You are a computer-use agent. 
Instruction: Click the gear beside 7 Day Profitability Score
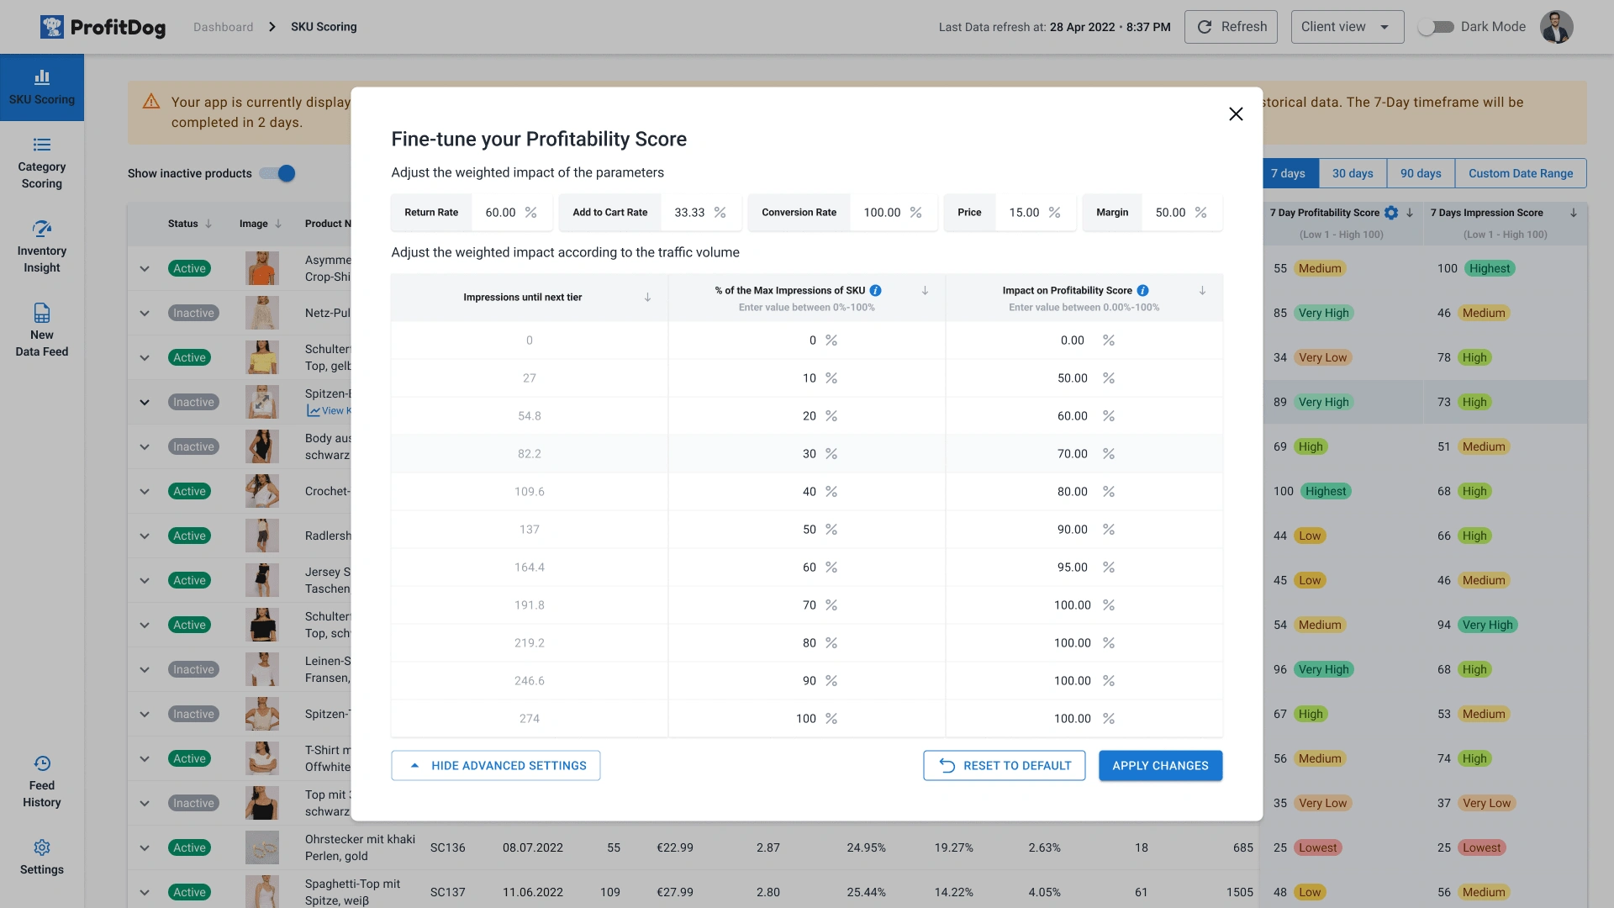(x=1391, y=213)
